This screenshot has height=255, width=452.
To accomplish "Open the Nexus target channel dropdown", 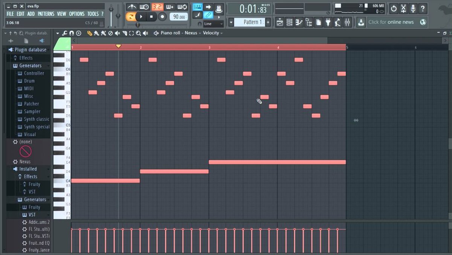I will (192, 33).
